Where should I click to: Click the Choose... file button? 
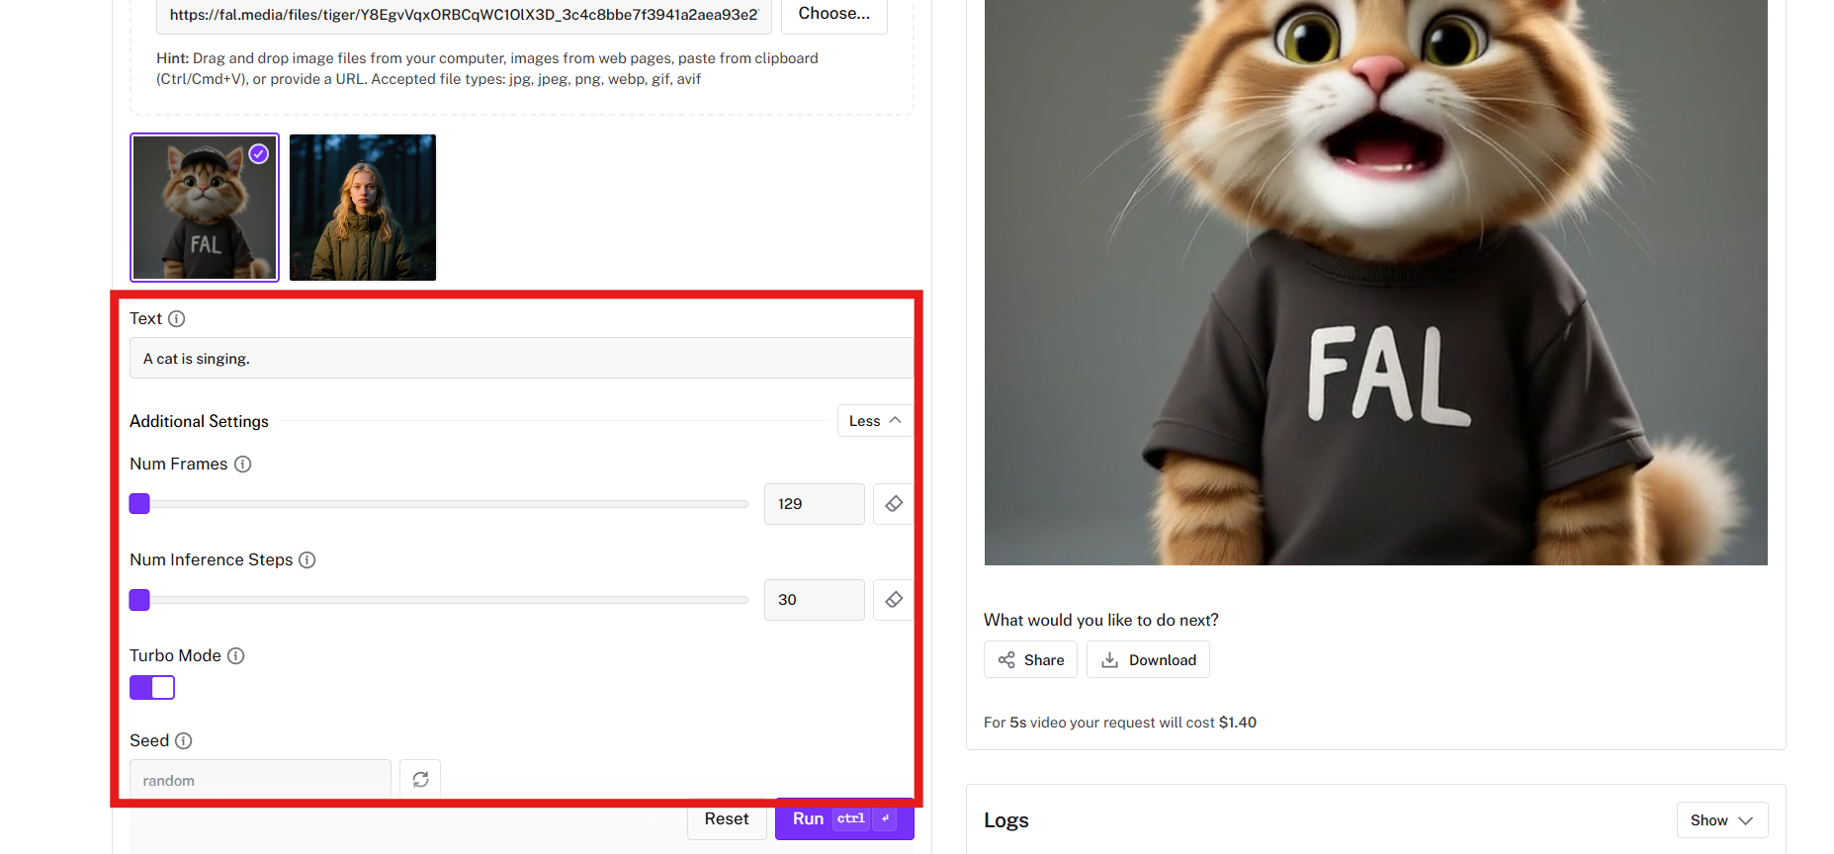point(834,14)
